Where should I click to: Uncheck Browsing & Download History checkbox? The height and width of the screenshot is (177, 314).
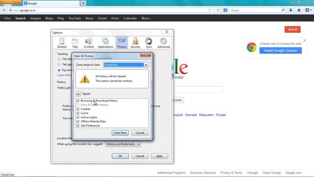pos(78,101)
